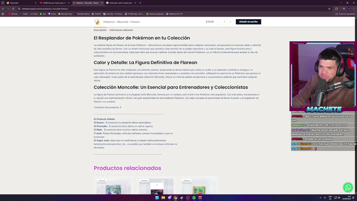The image size is (357, 201).
Task: Select the Pokemon Moncolle Flareon tab
Action: click(88, 3)
